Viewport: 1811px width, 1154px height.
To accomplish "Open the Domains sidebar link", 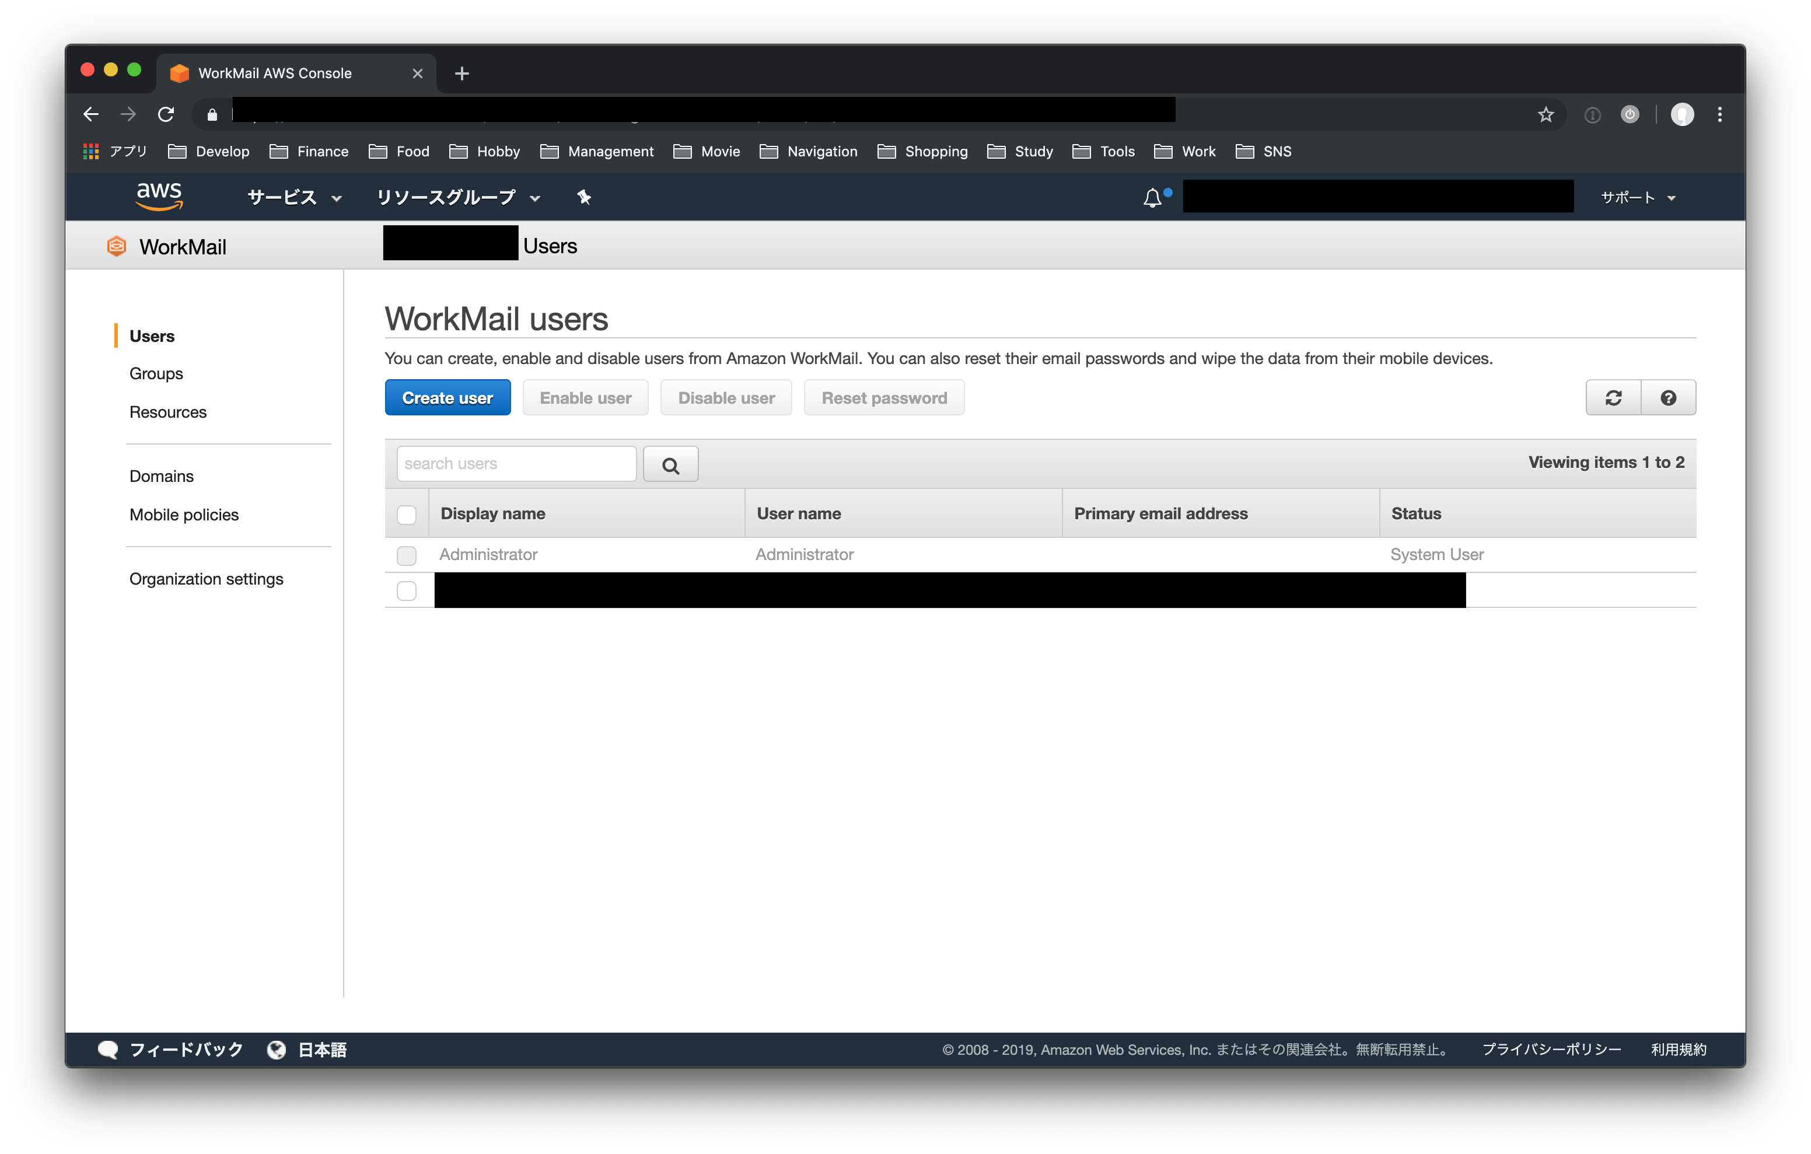I will [161, 476].
